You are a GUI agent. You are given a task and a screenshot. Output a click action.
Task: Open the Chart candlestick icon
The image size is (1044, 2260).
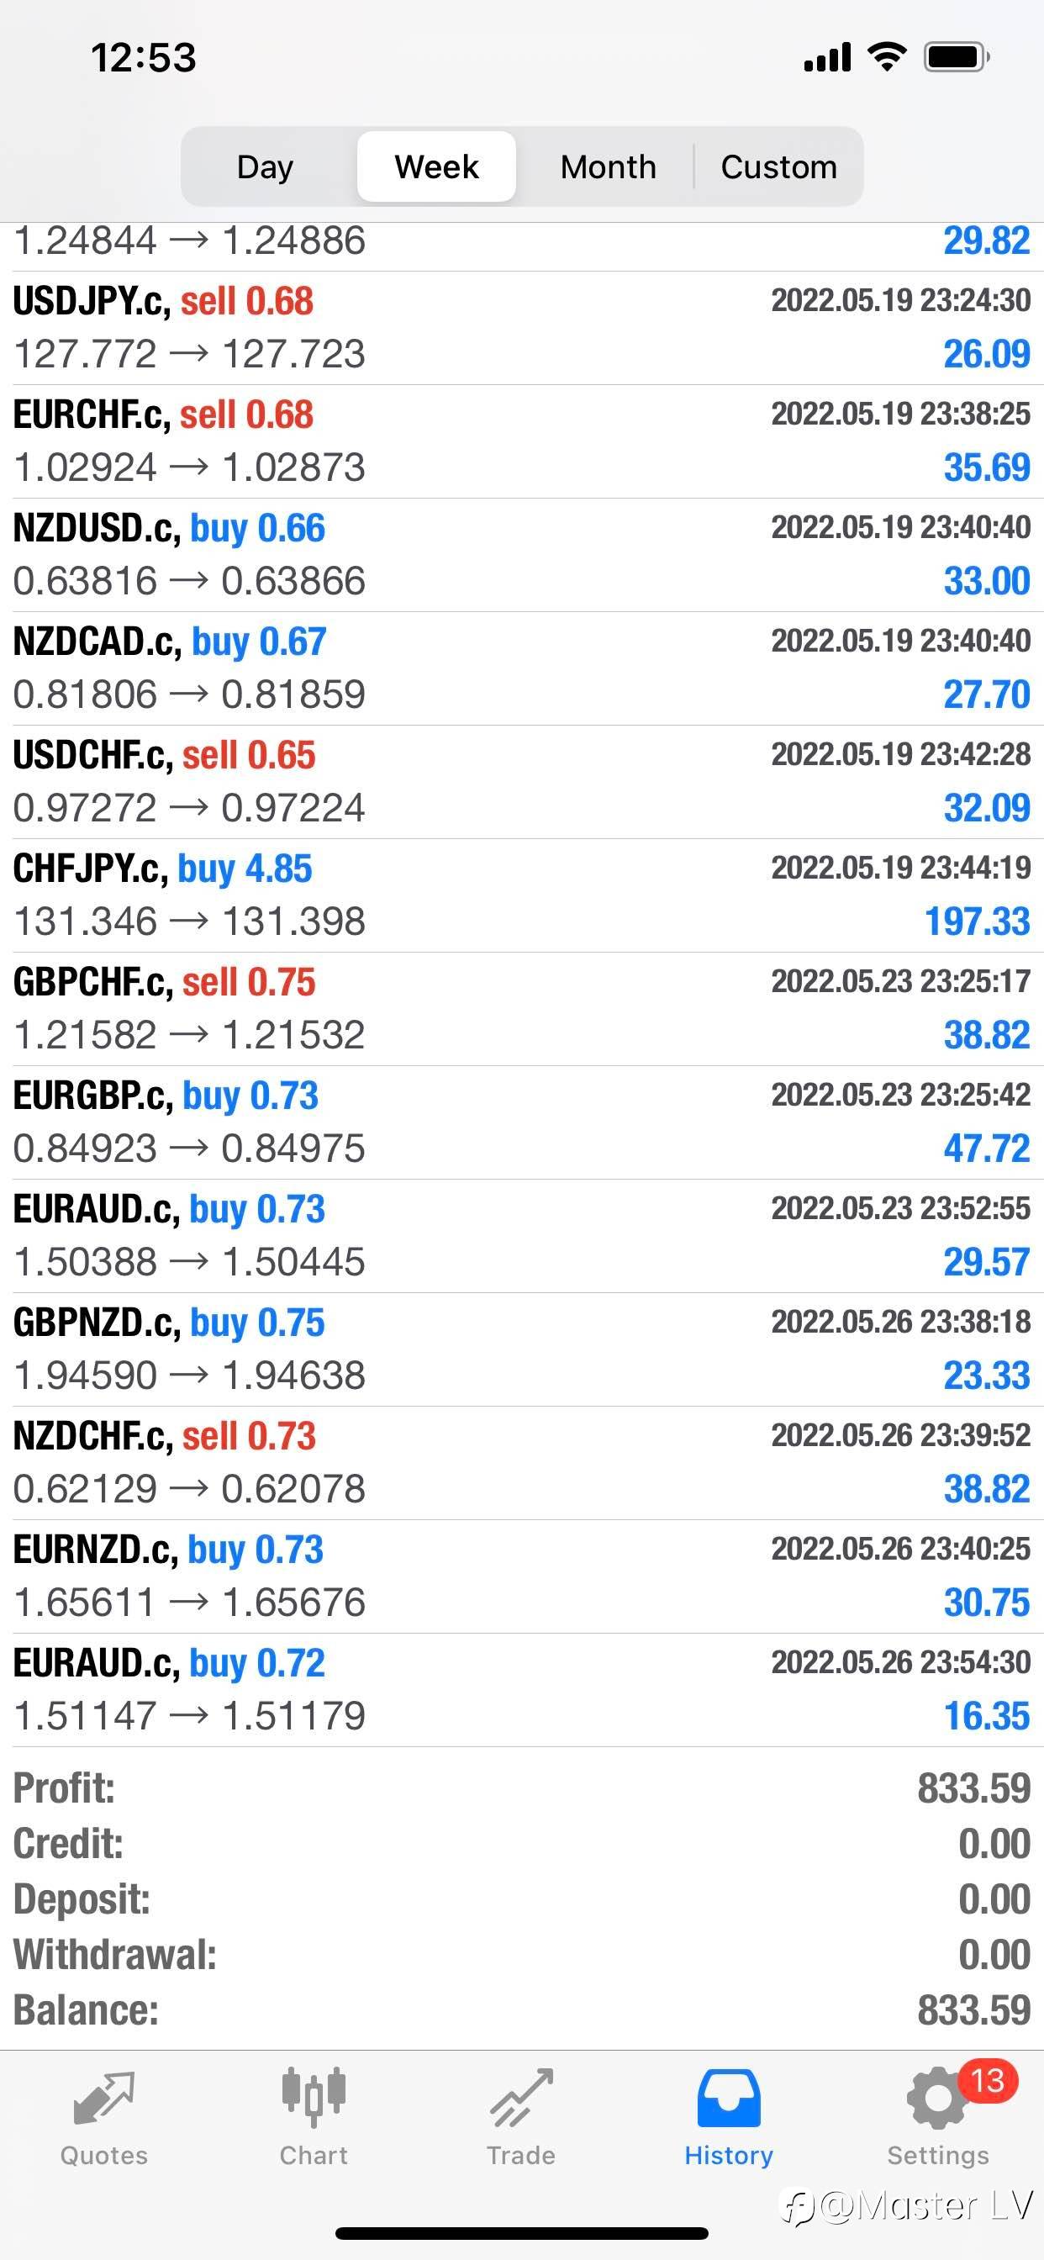click(x=314, y=2099)
